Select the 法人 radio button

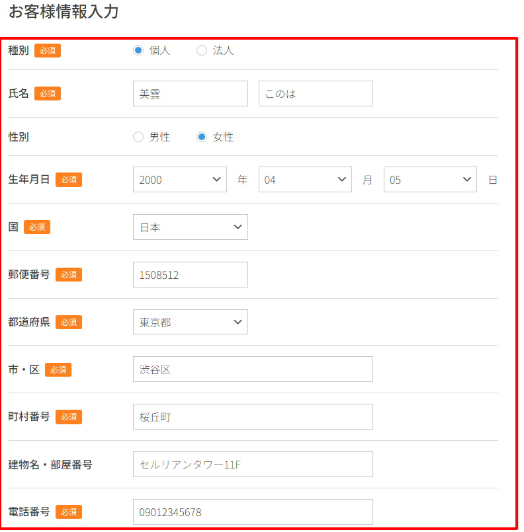tap(202, 50)
